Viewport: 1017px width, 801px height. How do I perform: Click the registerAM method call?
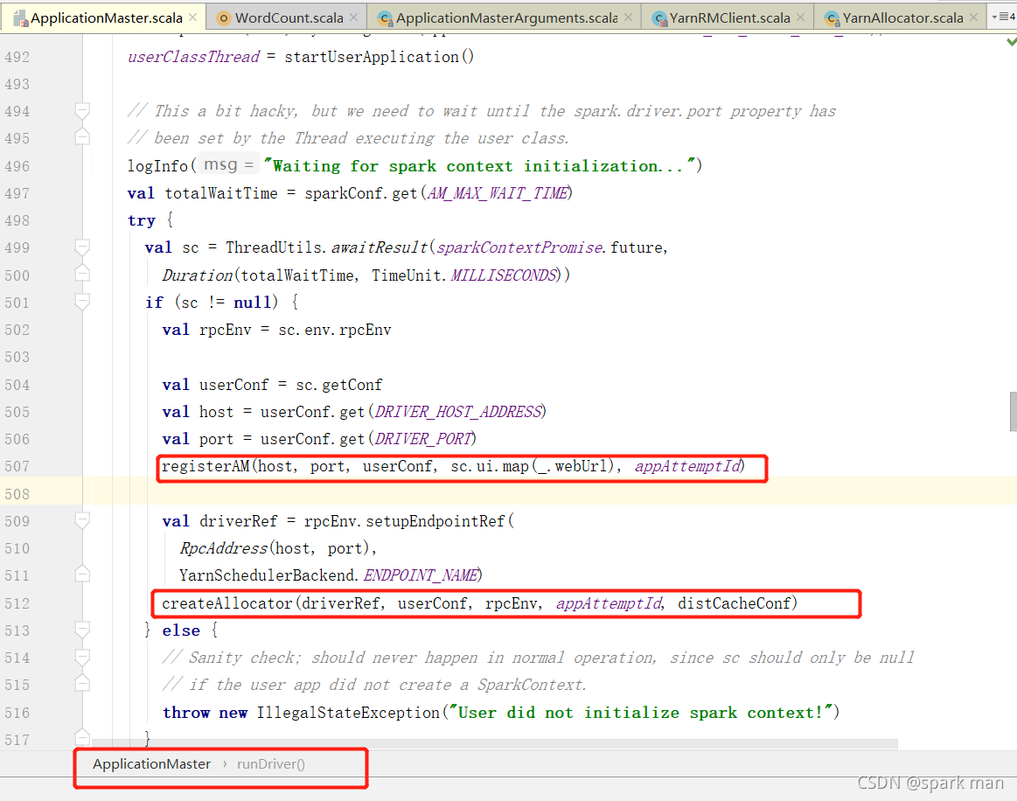(205, 466)
